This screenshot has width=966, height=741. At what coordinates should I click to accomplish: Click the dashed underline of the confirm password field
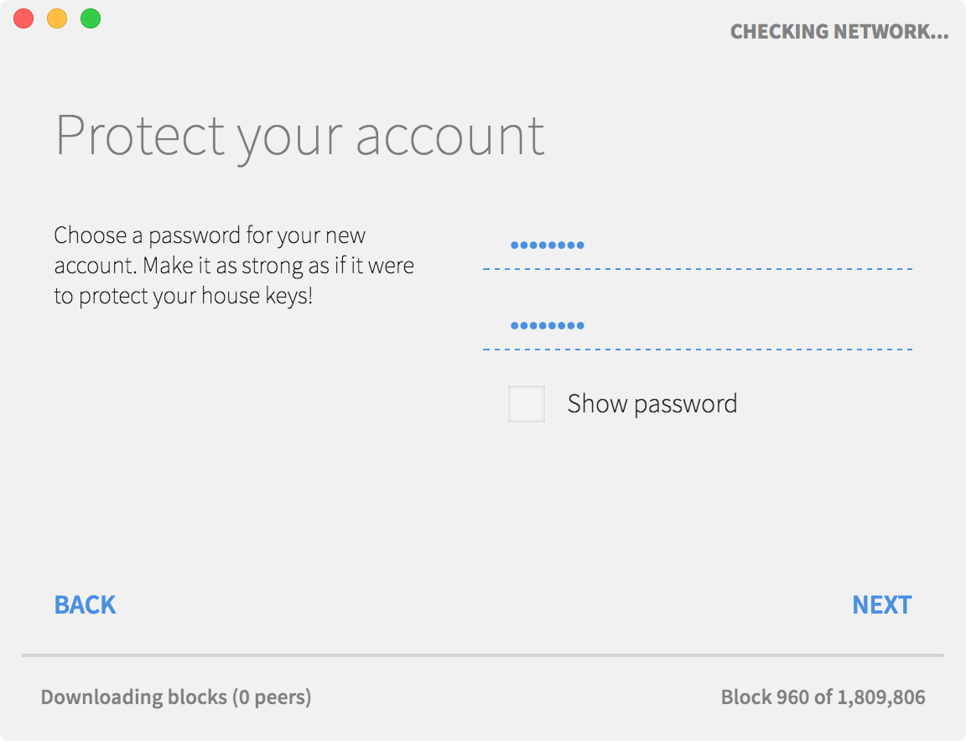click(x=697, y=349)
